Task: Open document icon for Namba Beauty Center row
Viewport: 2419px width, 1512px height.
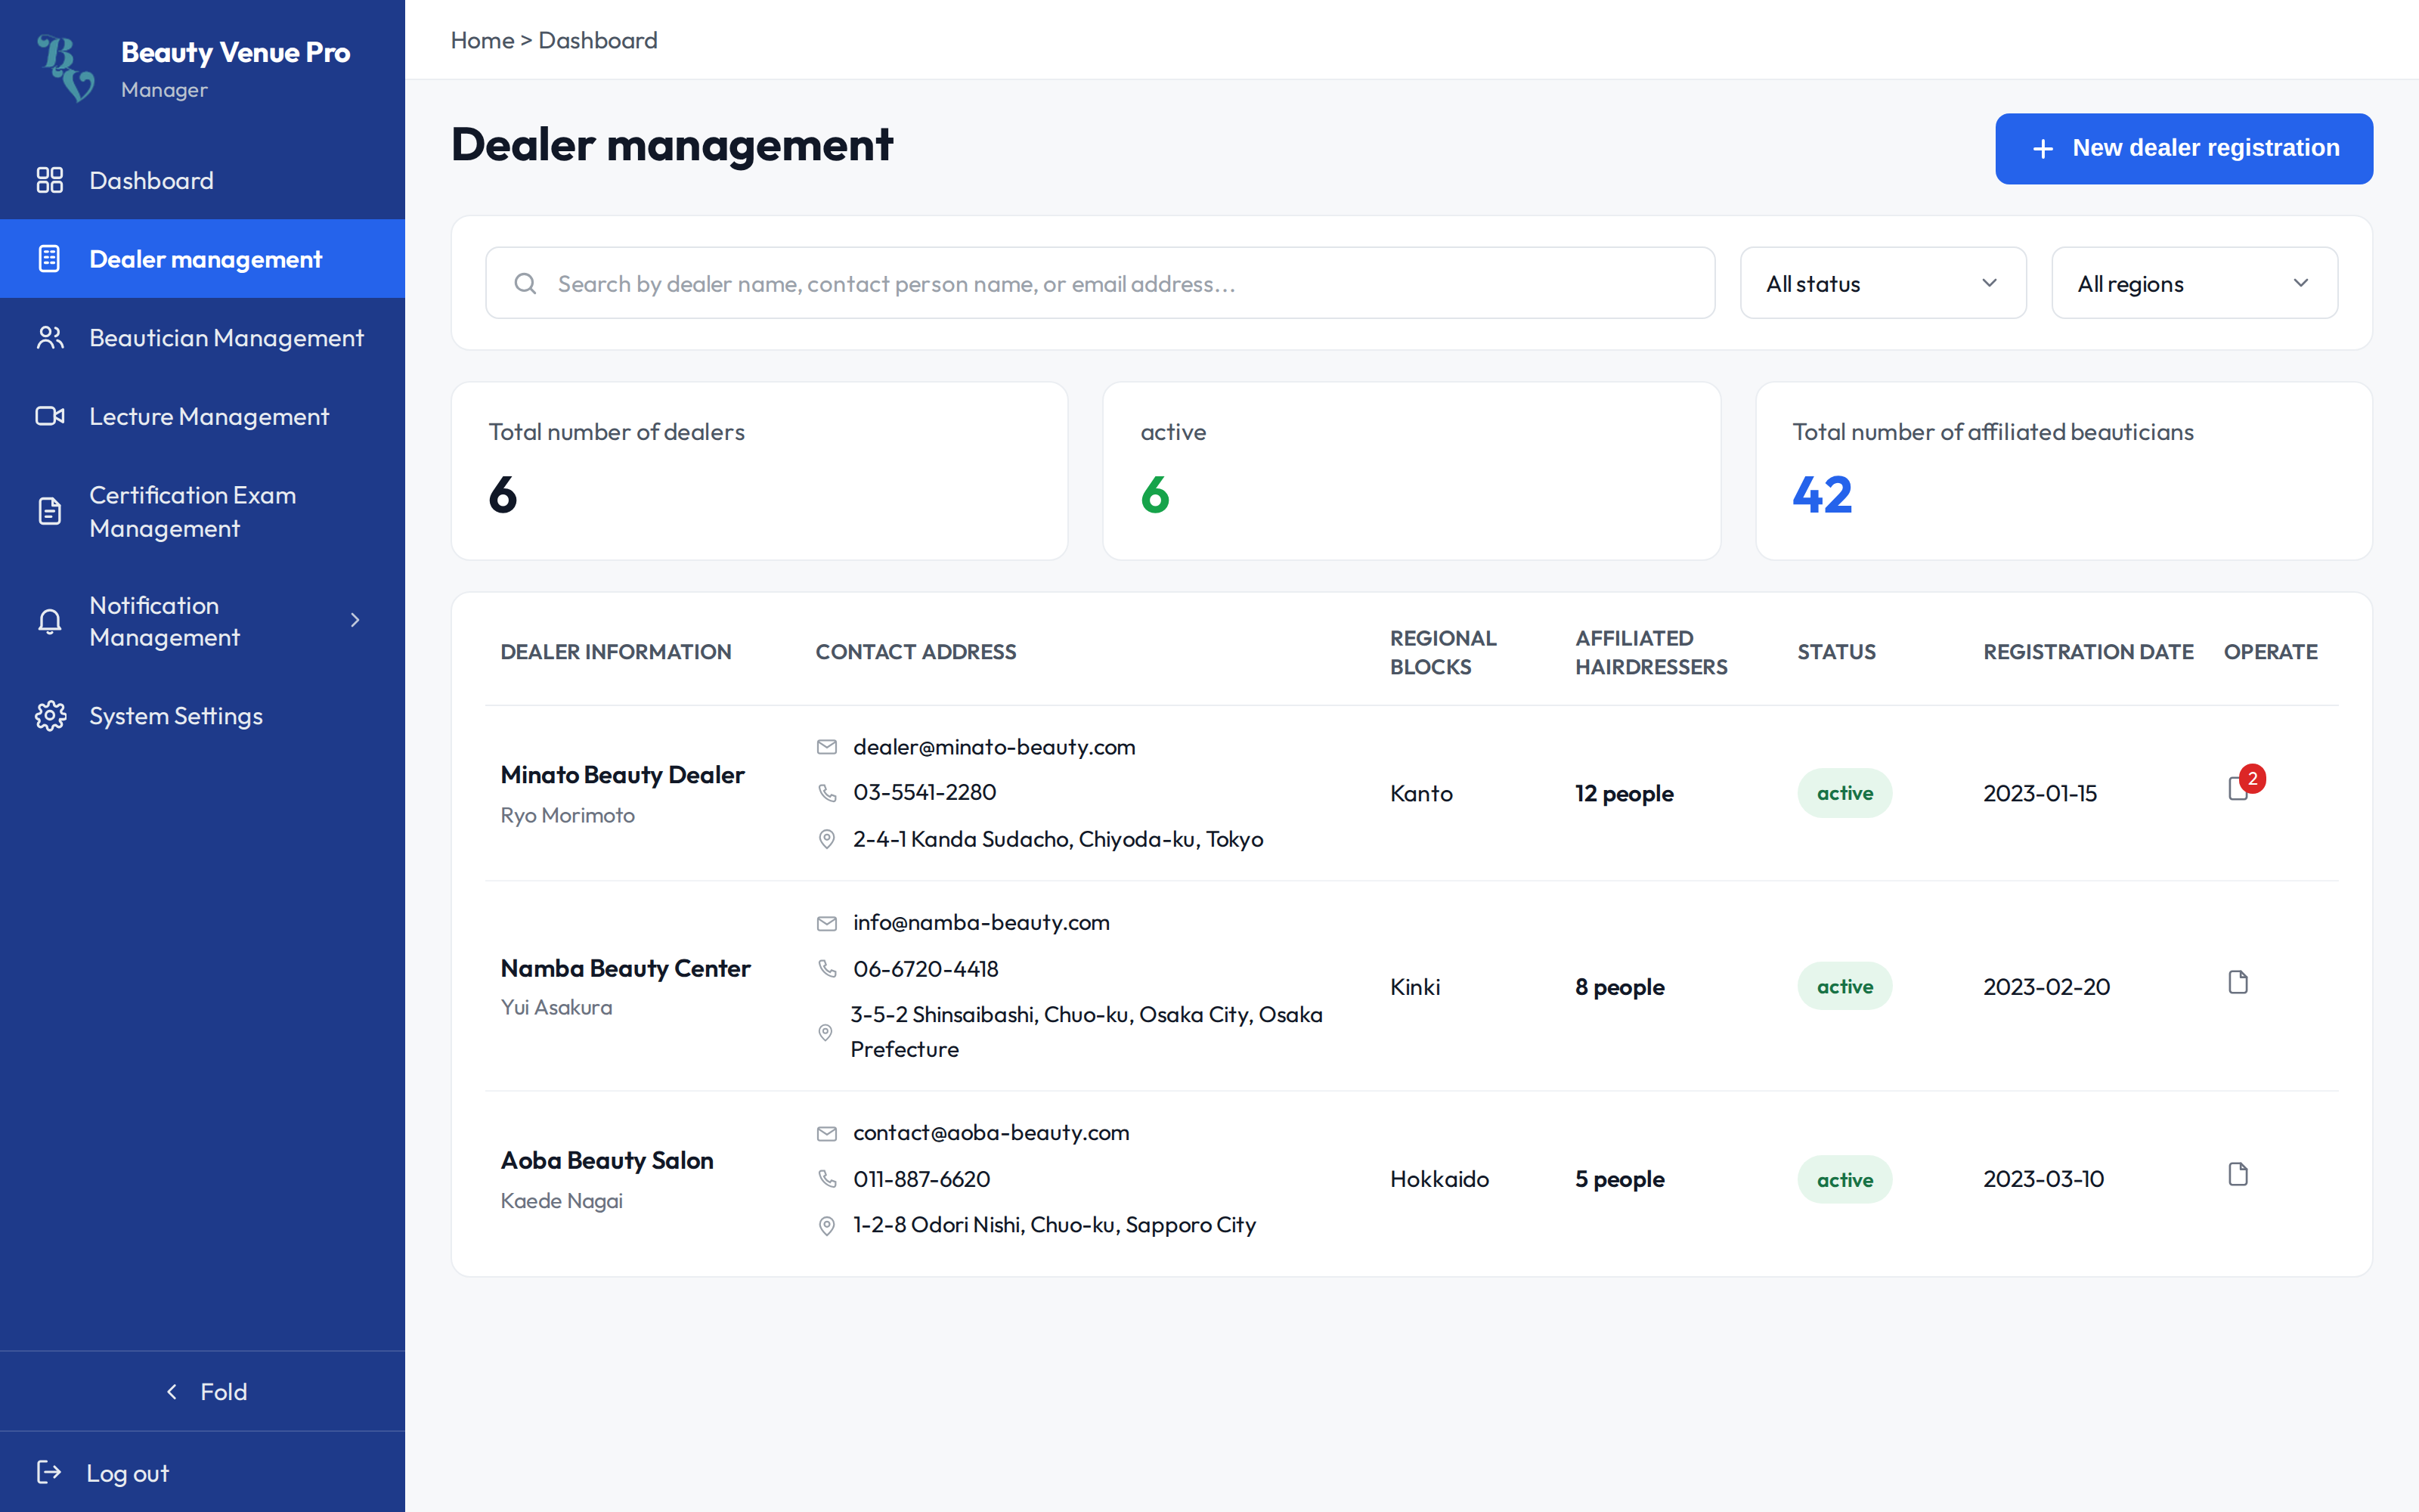Action: pyautogui.click(x=2238, y=983)
